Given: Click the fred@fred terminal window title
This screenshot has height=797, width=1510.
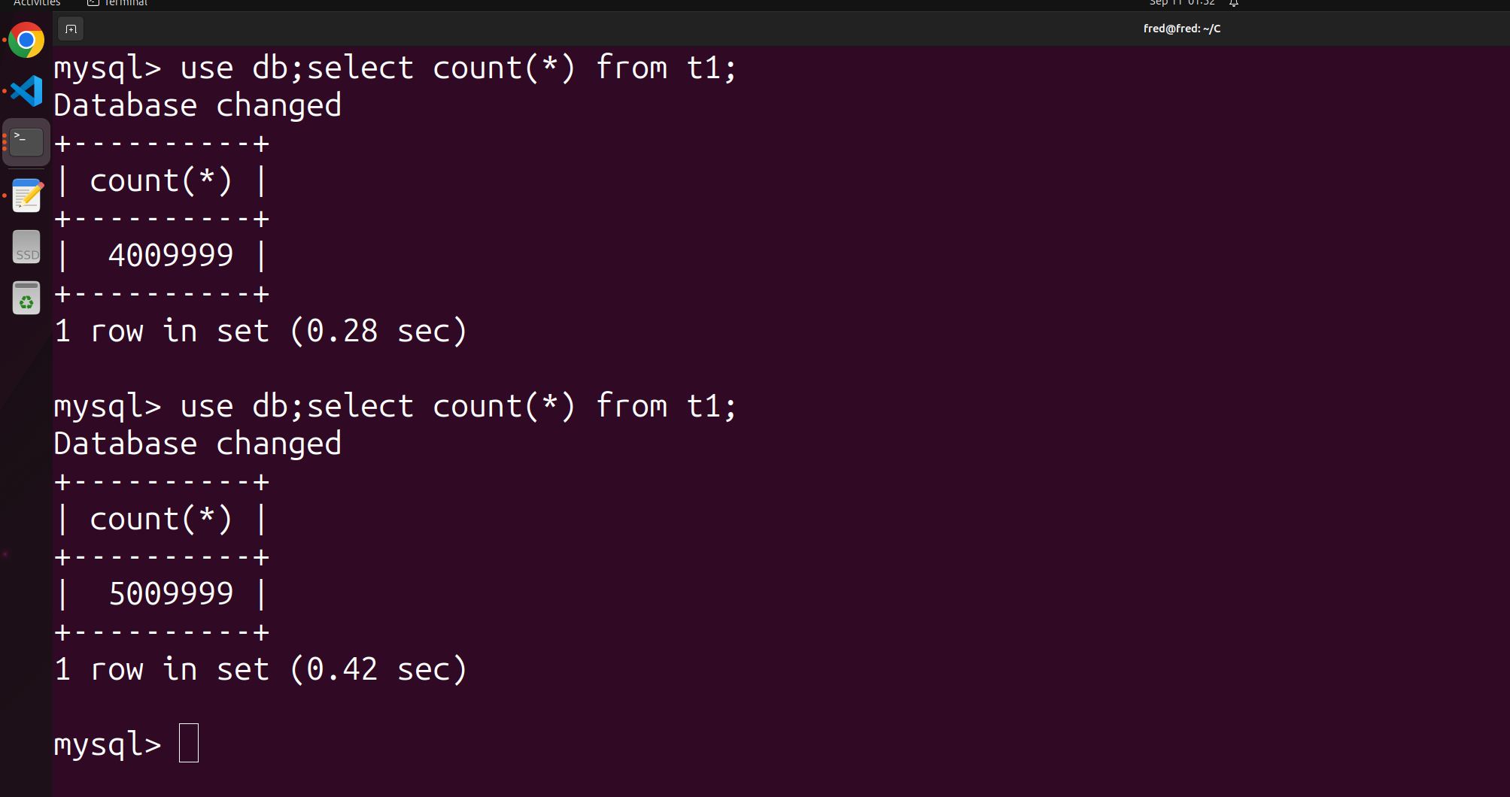Looking at the screenshot, I should 1181,29.
